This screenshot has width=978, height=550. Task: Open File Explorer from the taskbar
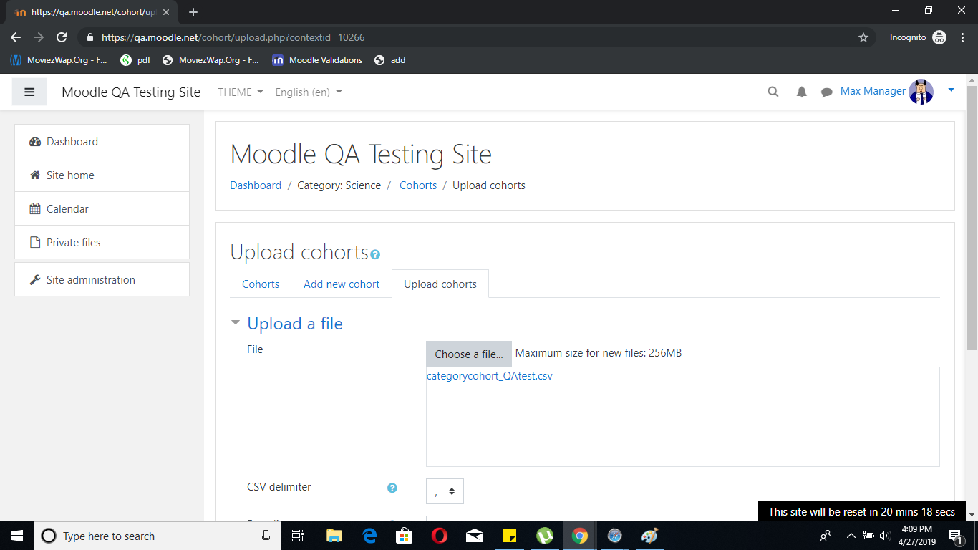click(334, 536)
